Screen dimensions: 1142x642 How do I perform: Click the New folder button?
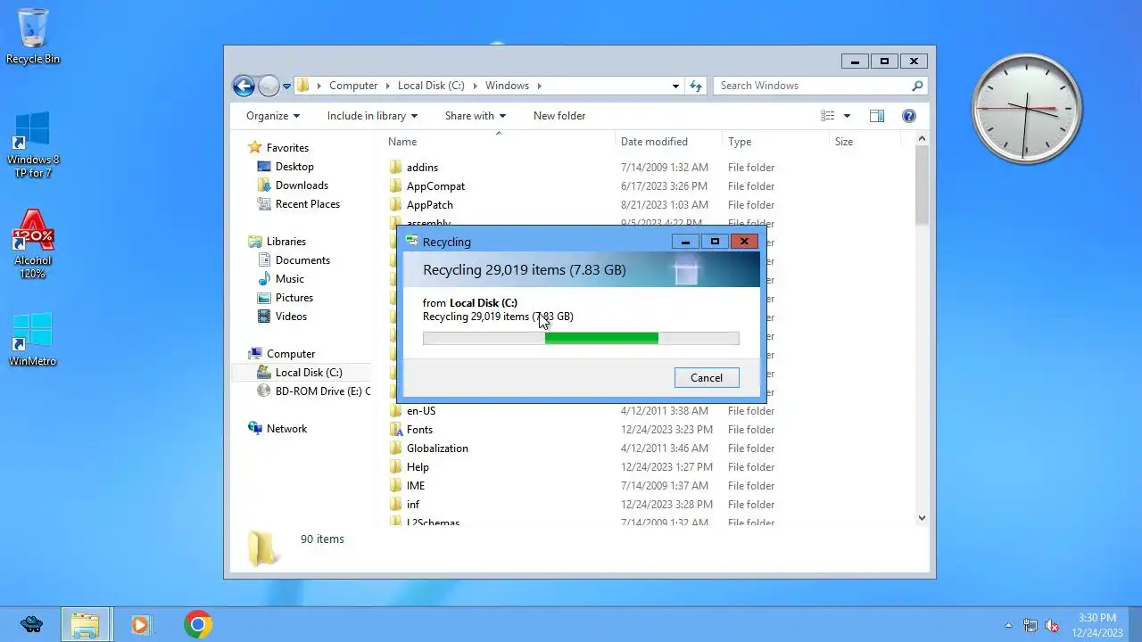coord(559,116)
